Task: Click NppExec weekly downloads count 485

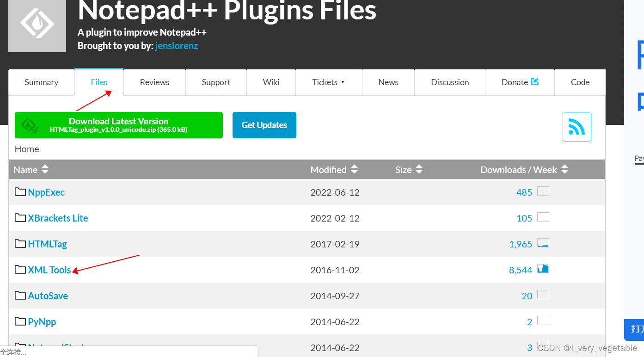Action: click(x=524, y=192)
